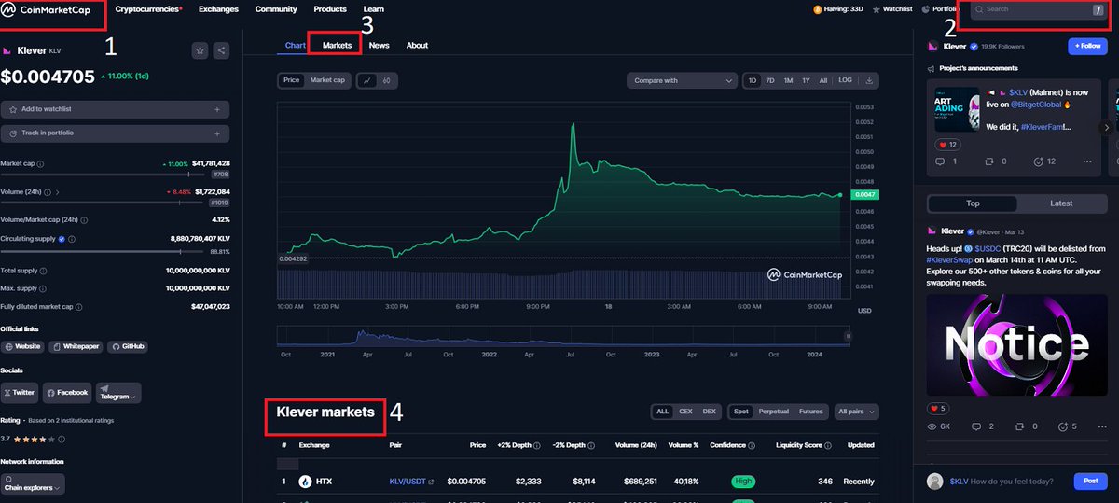The width and height of the screenshot is (1119, 503).
Task: Set chart range to 1M
Action: [788, 80]
